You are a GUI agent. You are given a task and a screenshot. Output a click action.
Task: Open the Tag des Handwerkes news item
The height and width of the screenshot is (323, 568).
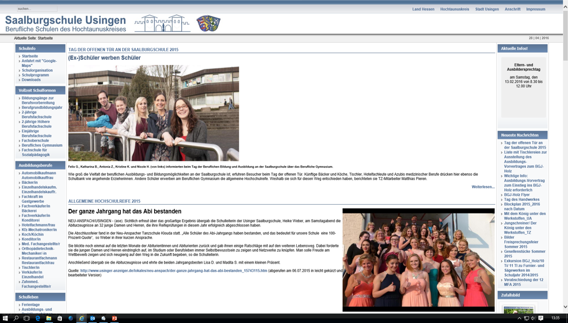522,199
